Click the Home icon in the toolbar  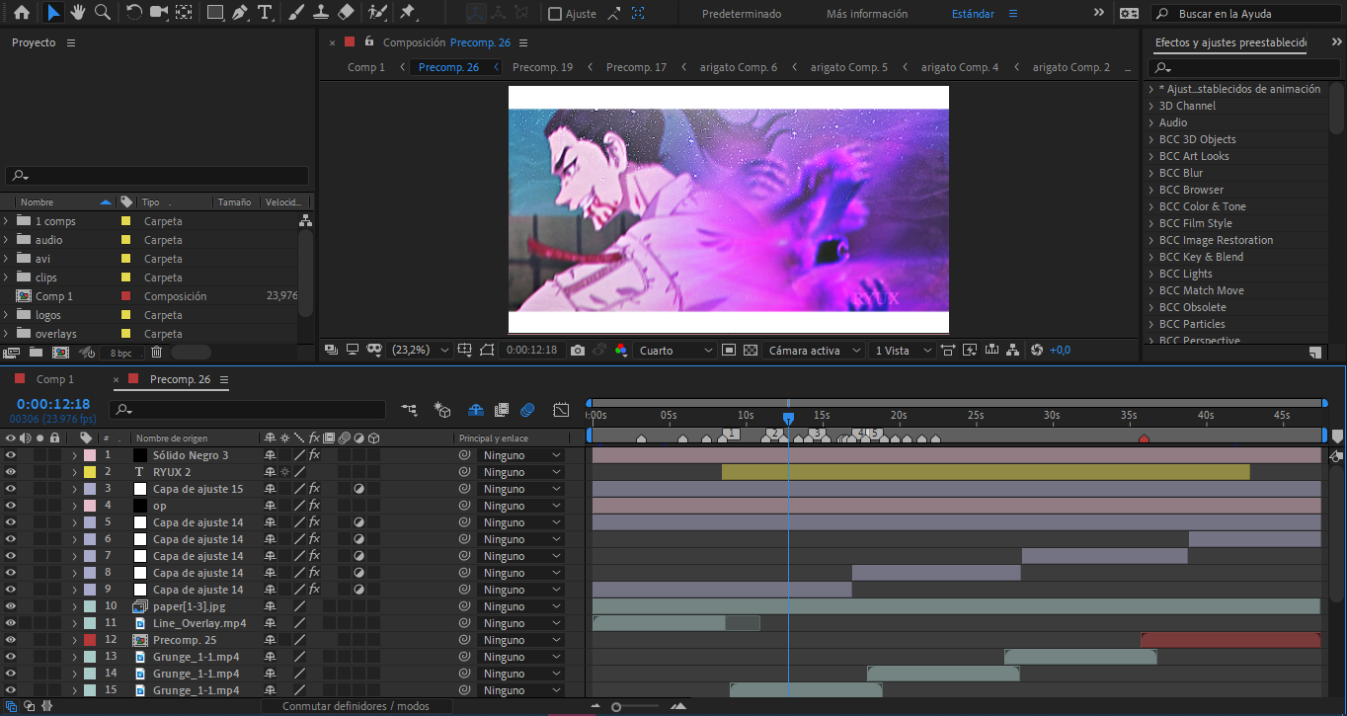[x=23, y=13]
